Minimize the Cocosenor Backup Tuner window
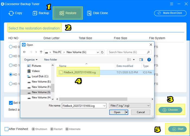190x136 pixels. point(179,4)
